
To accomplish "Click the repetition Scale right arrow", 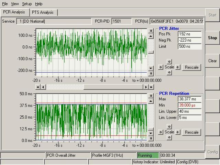I will (x=178, y=132).
